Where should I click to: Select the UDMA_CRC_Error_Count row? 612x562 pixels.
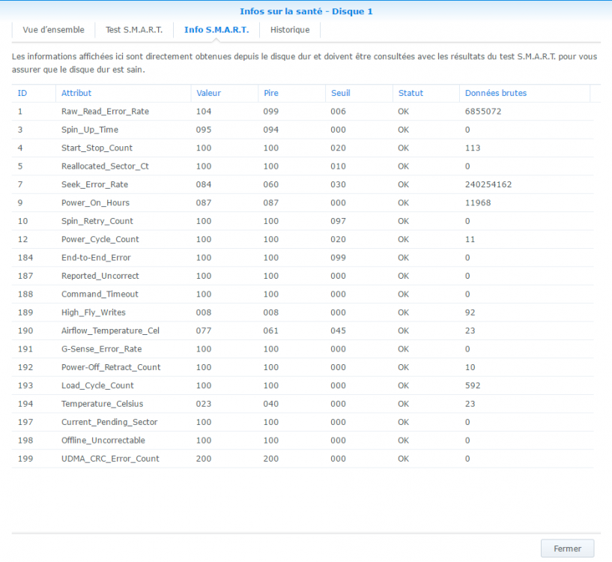coord(110,459)
